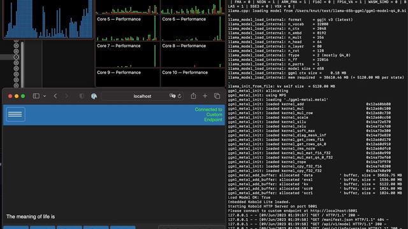Click the large blue CPU history graph
Viewport: 408px width, 229px height.
(48, 19)
